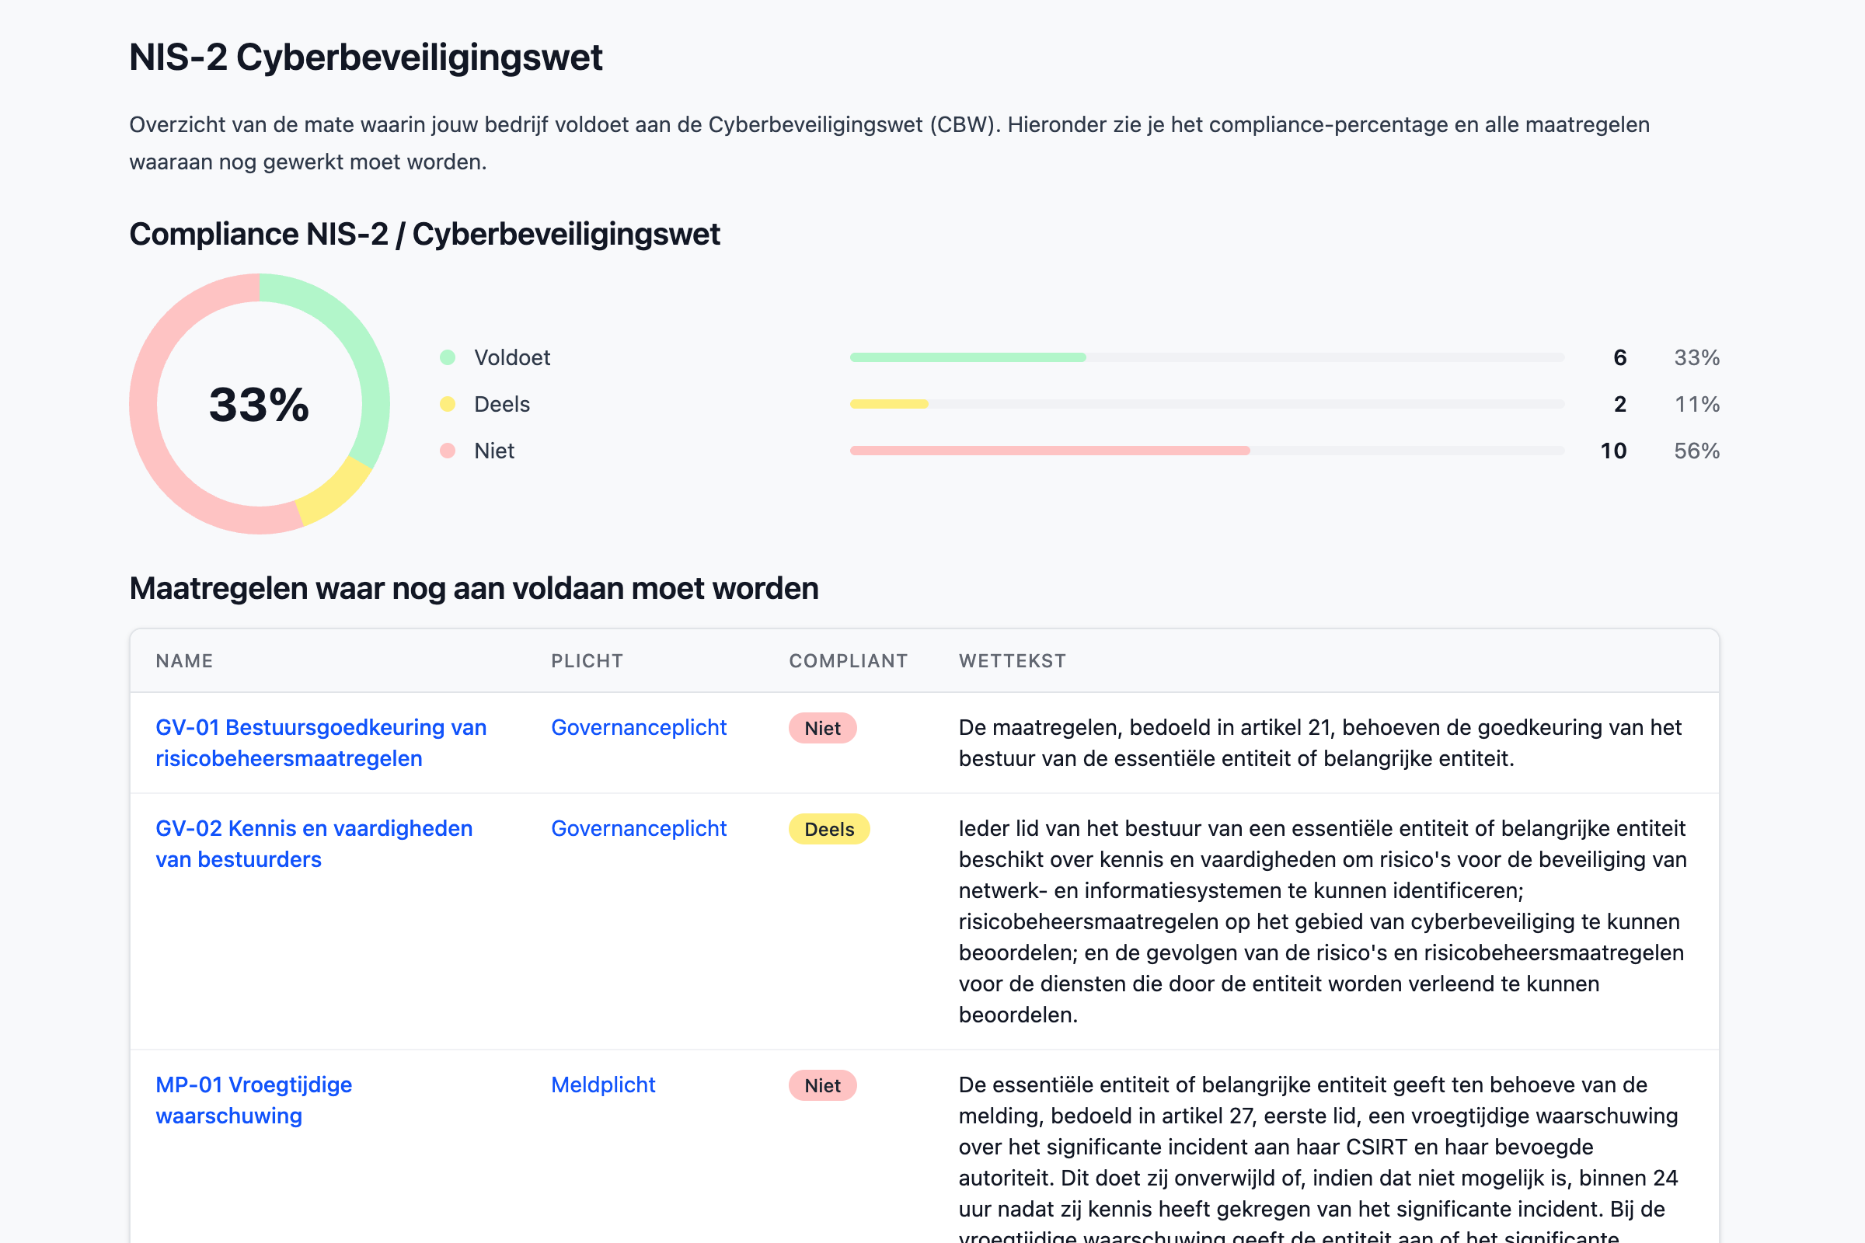
Task: Open GV-02 Kennis en vaardigheden van bestuurders
Action: coord(314,844)
